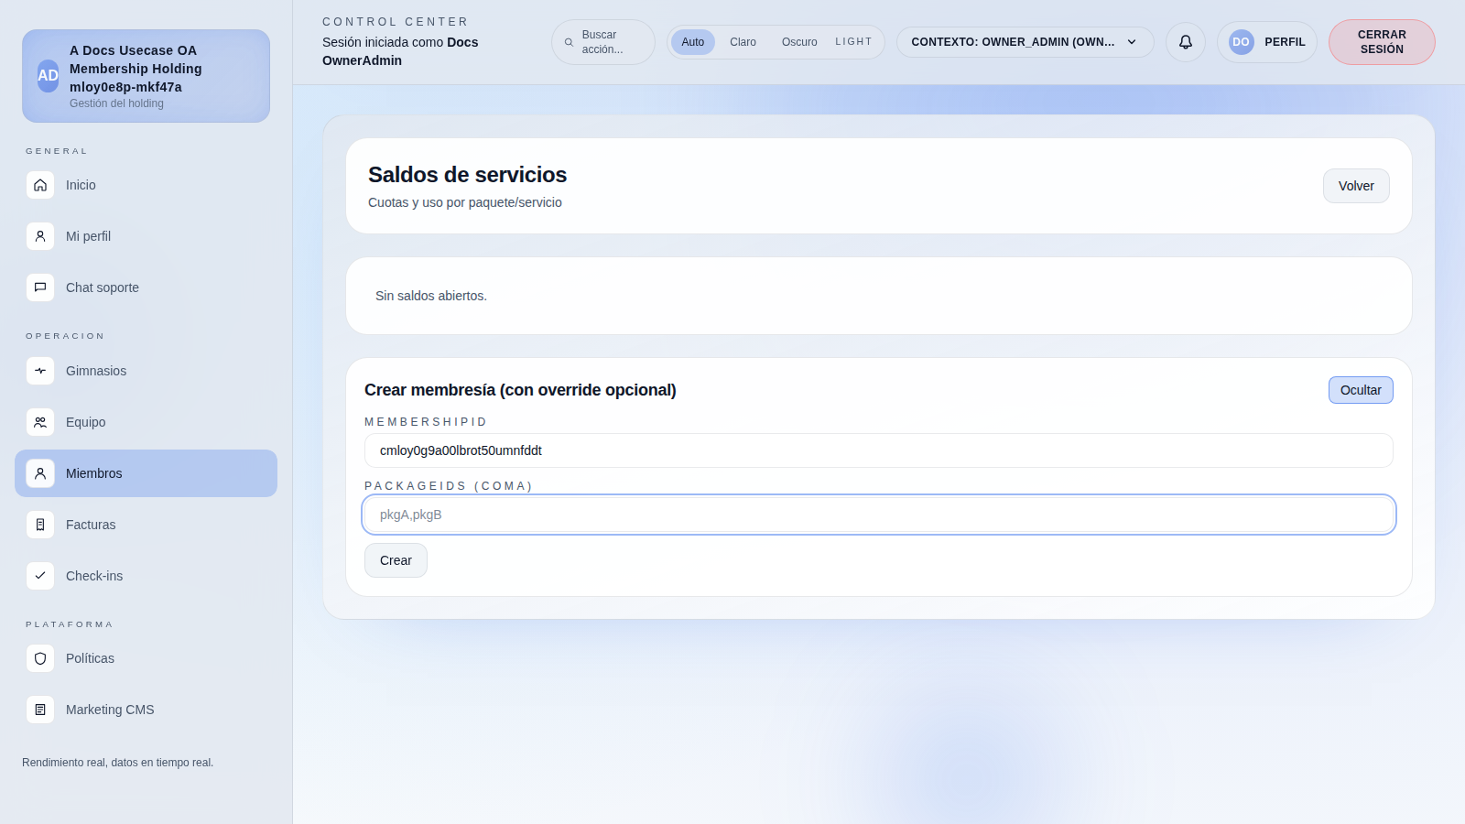The height and width of the screenshot is (824, 1465).
Task: Click the notifications bell icon
Action: [x=1185, y=42]
